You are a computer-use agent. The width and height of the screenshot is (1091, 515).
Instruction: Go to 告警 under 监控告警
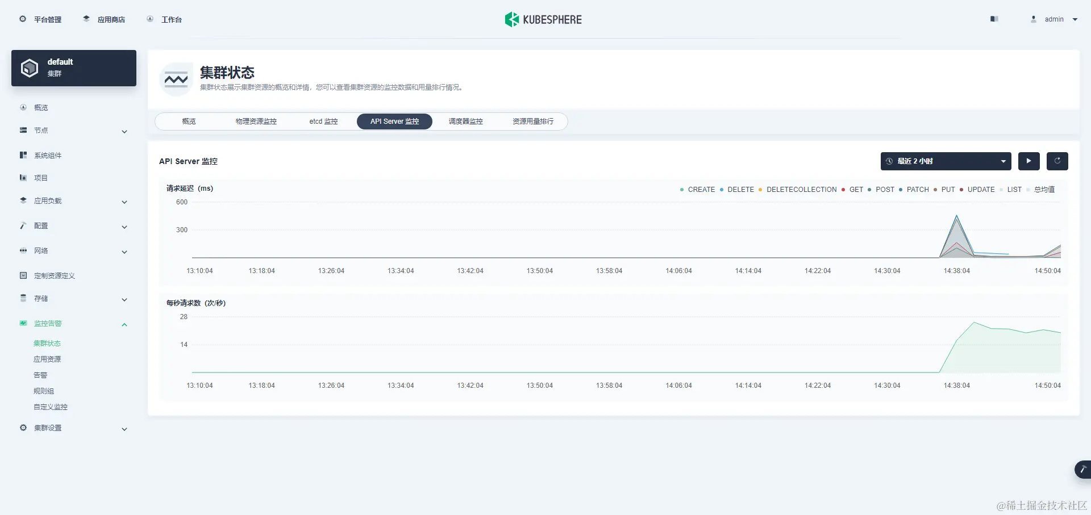pyautogui.click(x=41, y=375)
